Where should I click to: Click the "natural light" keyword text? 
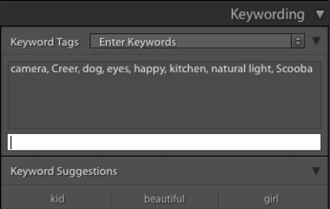(x=241, y=69)
